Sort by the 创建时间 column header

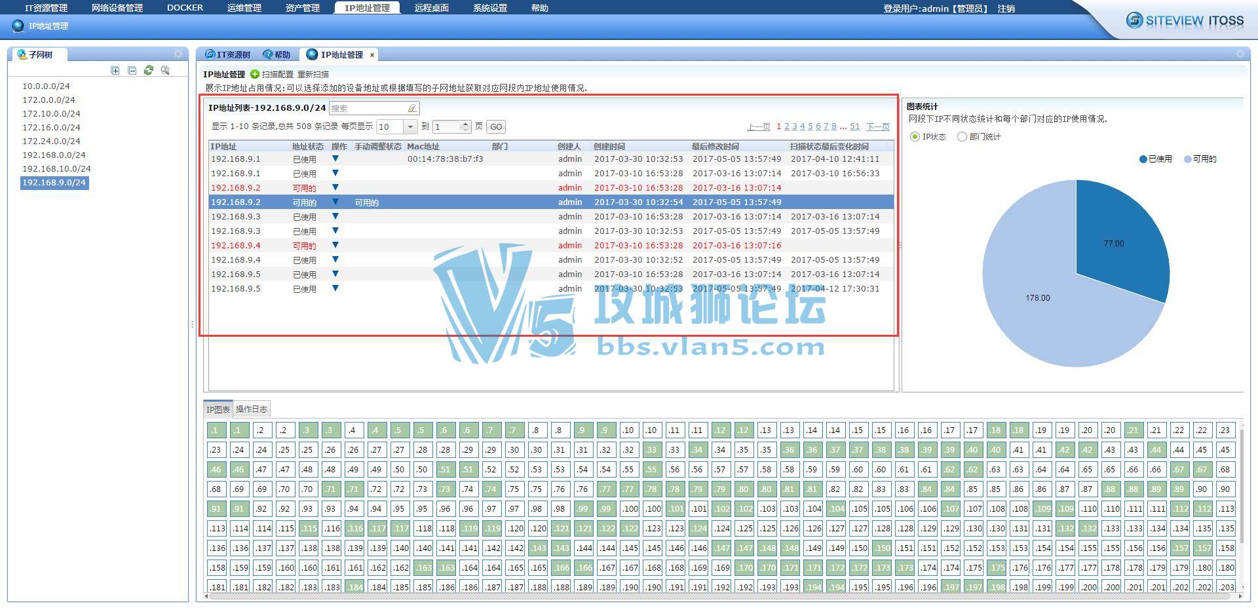pos(641,146)
